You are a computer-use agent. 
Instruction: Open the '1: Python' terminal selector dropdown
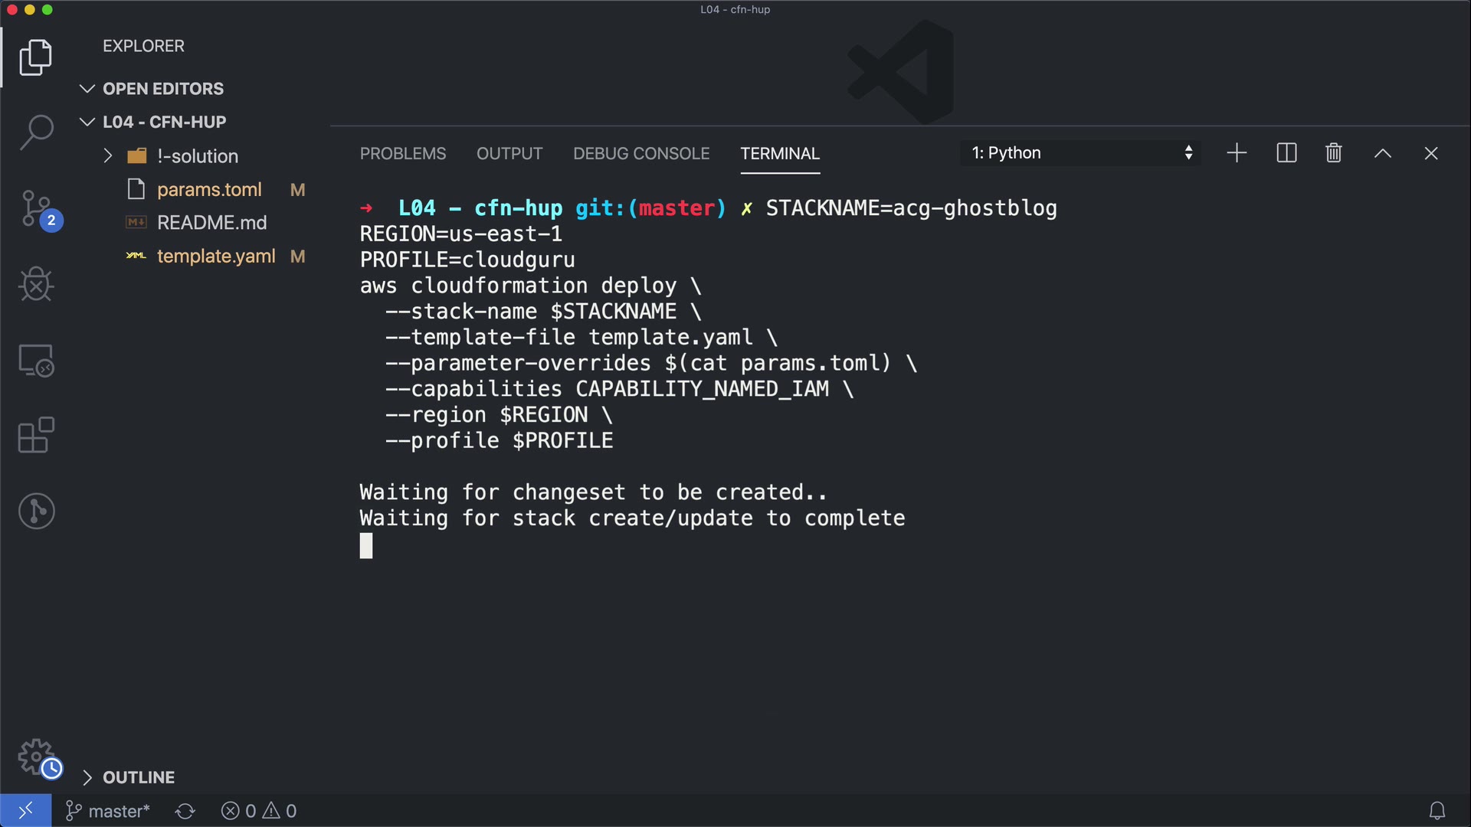[x=1080, y=153]
